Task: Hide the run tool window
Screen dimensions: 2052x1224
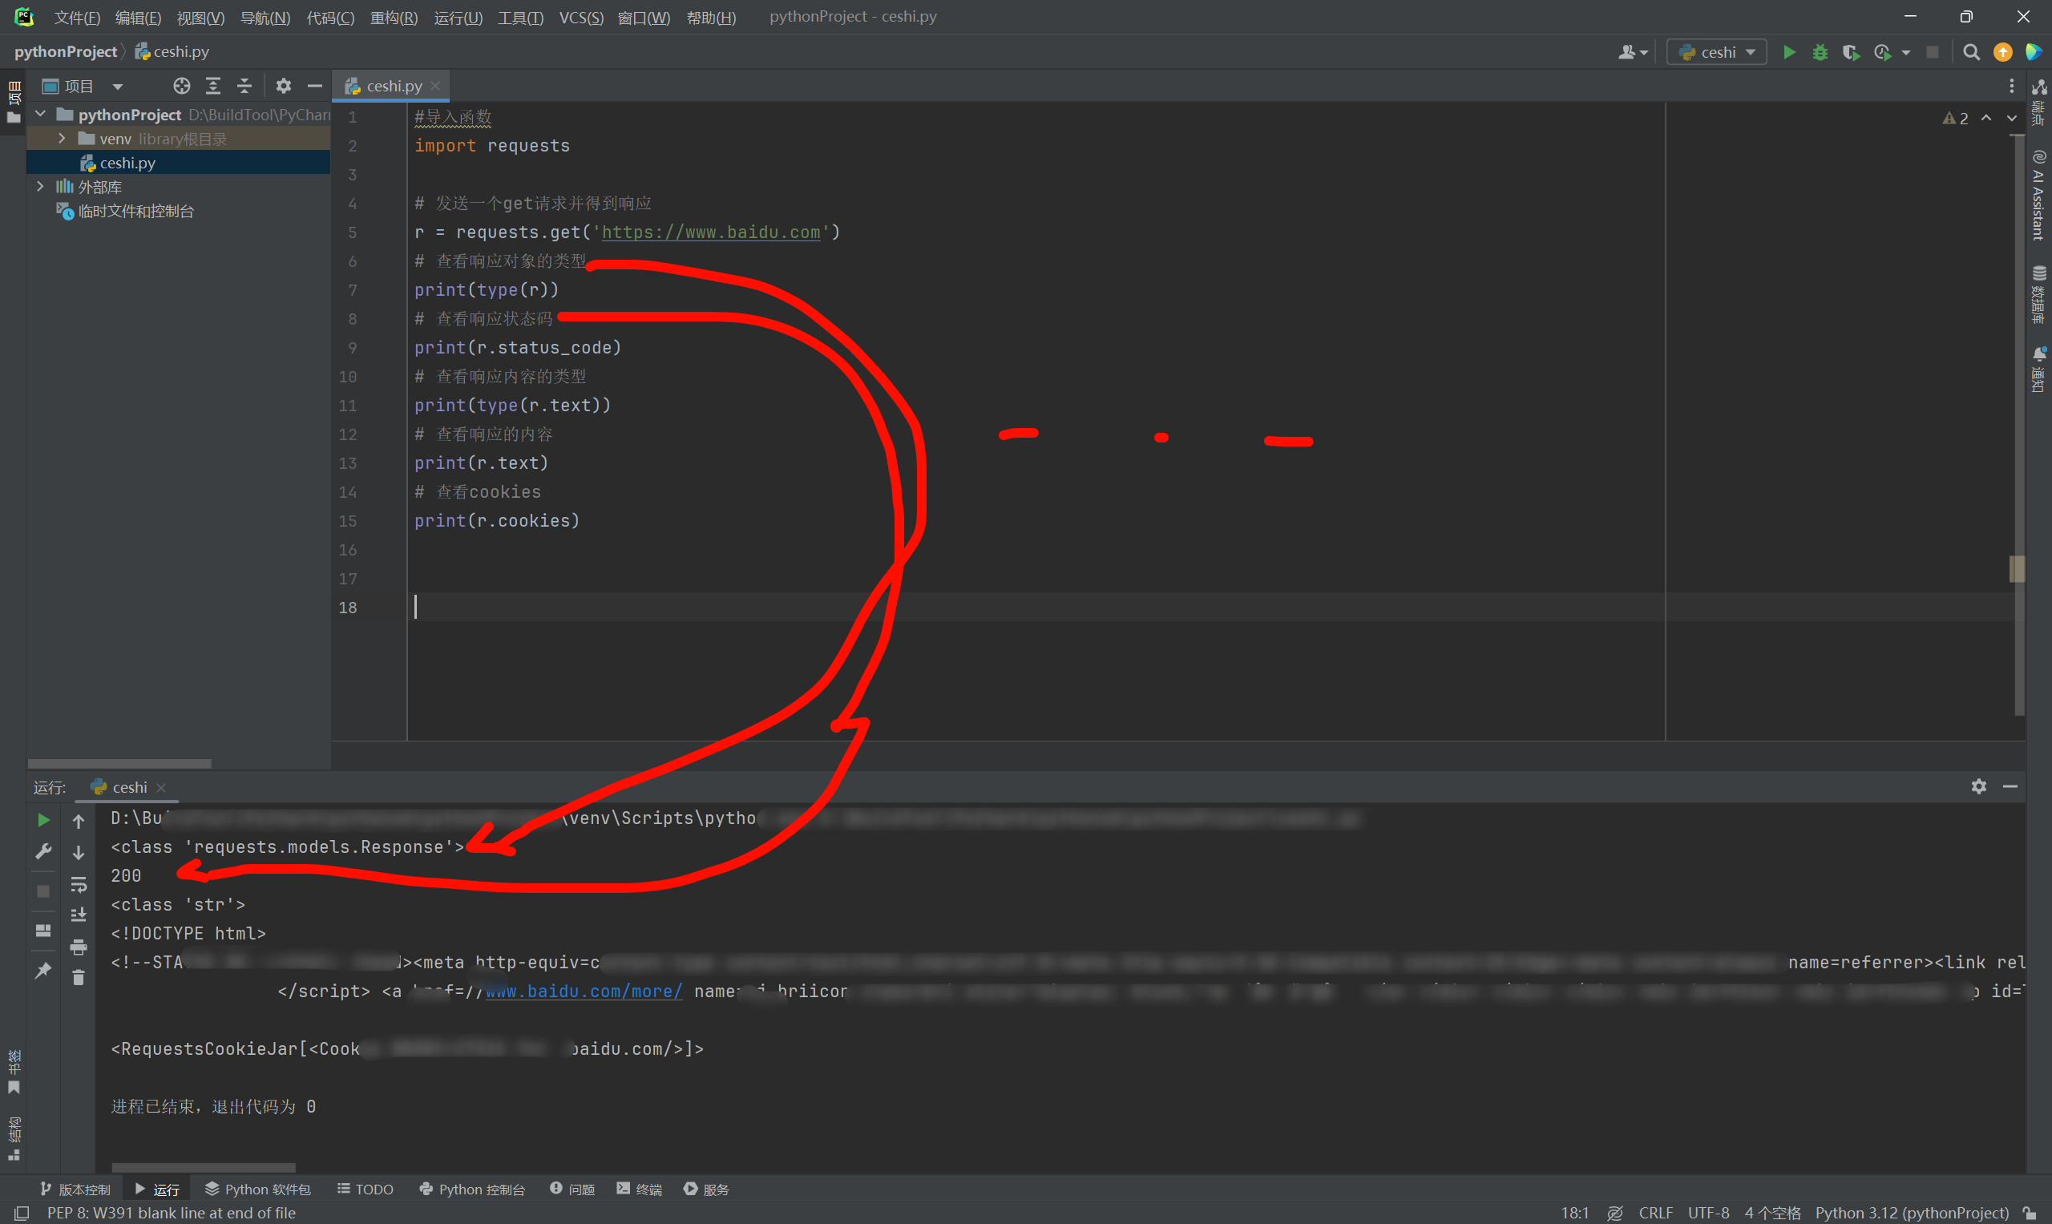Action: (x=2010, y=786)
